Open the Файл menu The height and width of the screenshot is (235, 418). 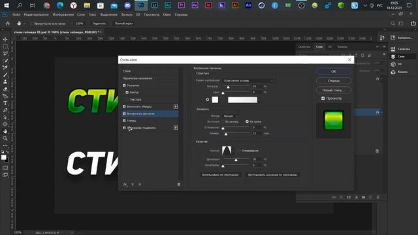16,14
